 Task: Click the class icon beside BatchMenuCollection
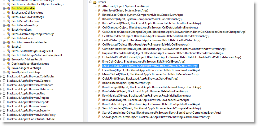pyautogui.click(x=8, y=21)
